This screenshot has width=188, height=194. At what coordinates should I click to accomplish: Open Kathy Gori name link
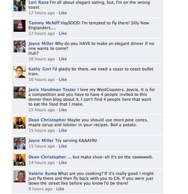[x=40, y=69]
